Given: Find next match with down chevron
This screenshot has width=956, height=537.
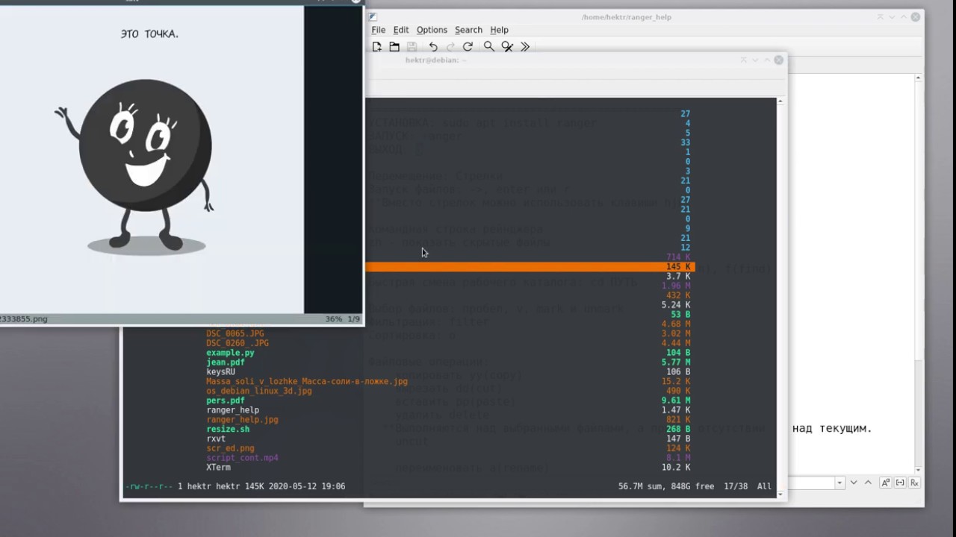Looking at the screenshot, I should pyautogui.click(x=854, y=483).
